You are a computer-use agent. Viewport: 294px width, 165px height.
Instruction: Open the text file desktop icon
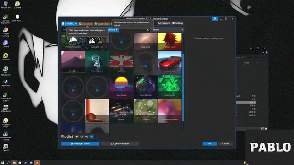coord(17,18)
